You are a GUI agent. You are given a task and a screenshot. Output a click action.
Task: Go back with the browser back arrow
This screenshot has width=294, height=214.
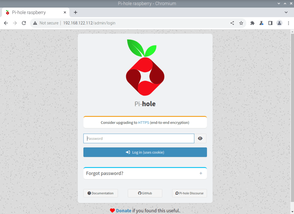(x=6, y=23)
